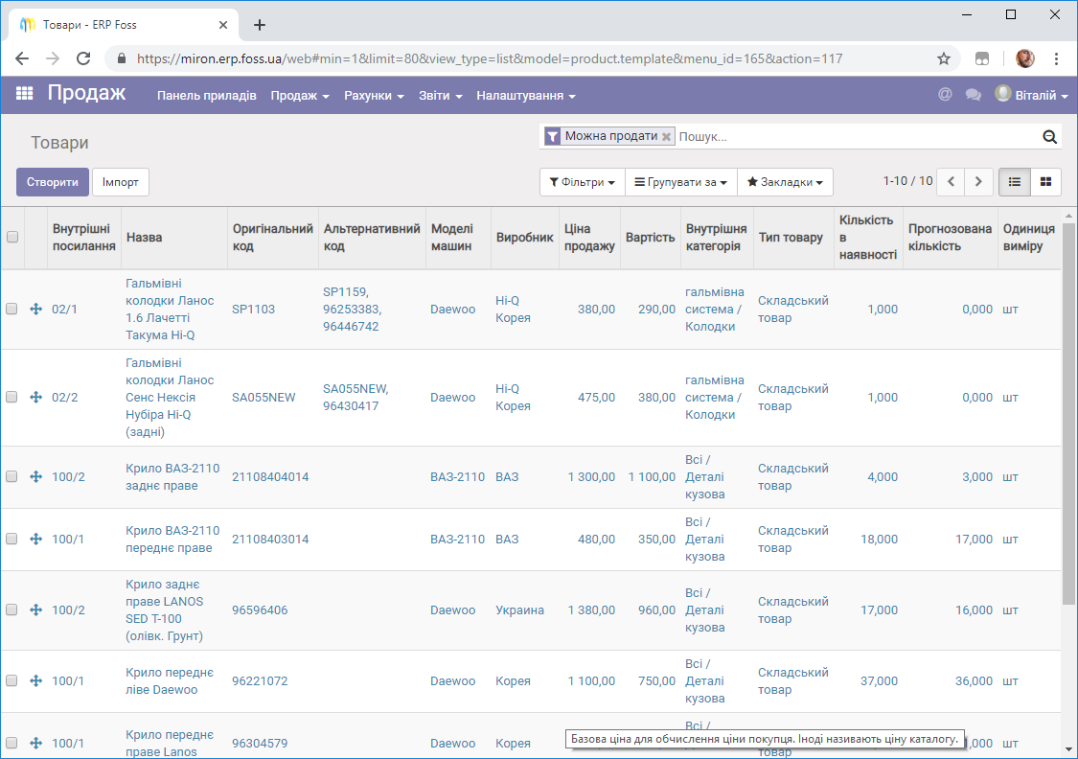This screenshot has height=759, width=1078.
Task: Select checkbox for 'Крило переднє праве Lanos'
Action: point(11,744)
